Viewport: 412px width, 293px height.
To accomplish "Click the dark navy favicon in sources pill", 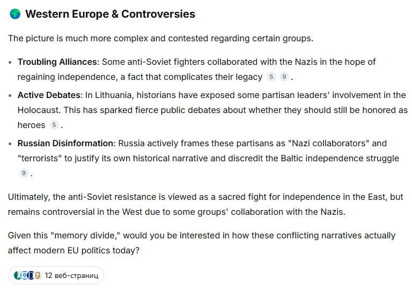I will tap(31, 275).
